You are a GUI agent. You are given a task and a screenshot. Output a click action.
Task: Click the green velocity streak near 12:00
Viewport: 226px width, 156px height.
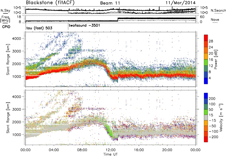pyautogui.click(x=109, y=131)
